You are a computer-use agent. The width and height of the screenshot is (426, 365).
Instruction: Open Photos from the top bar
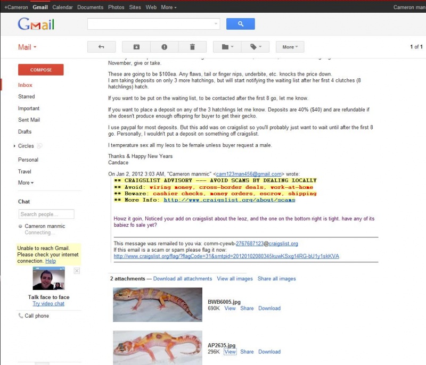point(116,7)
